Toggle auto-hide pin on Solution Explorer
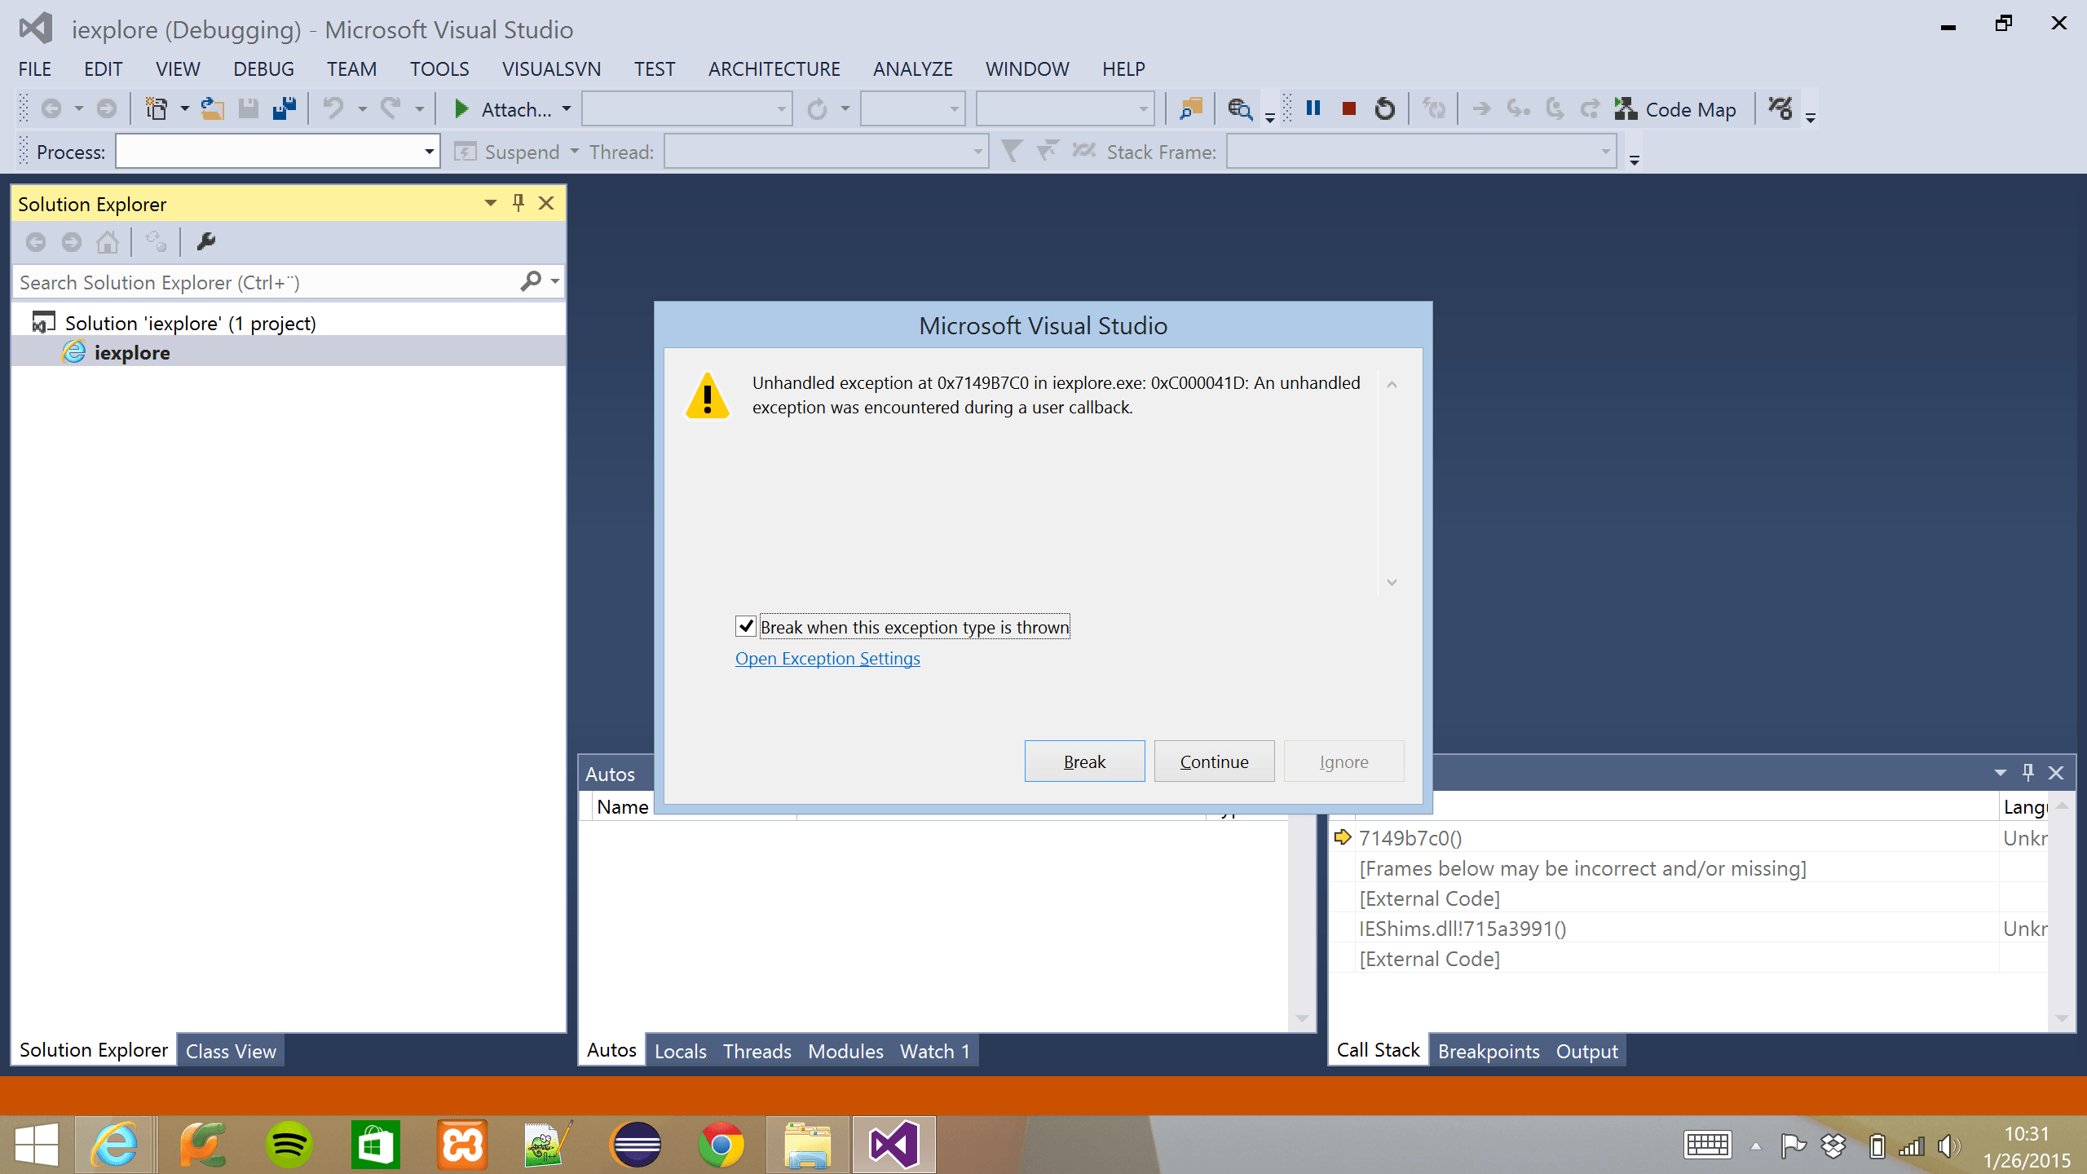This screenshot has width=2087, height=1174. tap(518, 203)
